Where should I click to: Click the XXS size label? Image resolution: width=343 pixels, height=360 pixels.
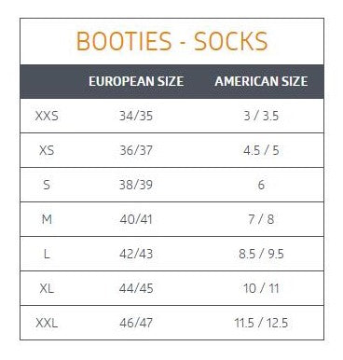tap(47, 116)
